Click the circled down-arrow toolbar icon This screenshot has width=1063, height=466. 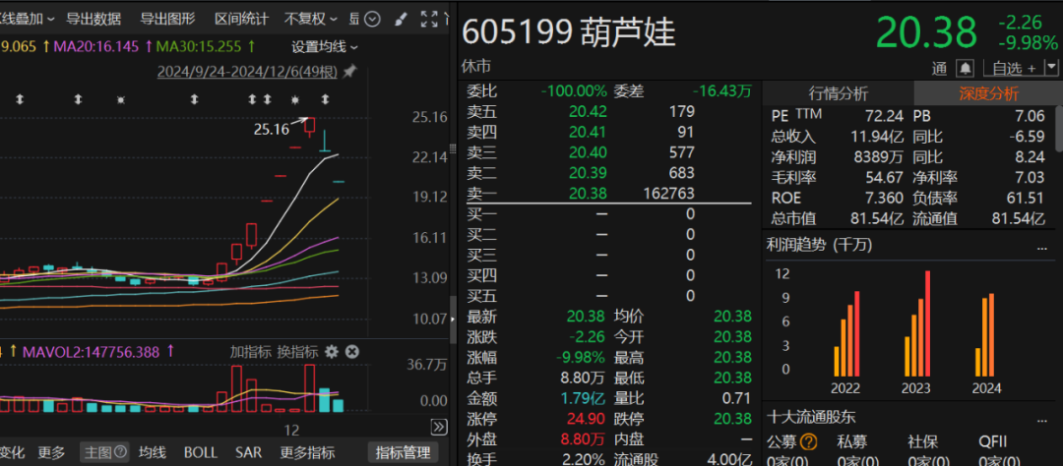click(x=371, y=19)
